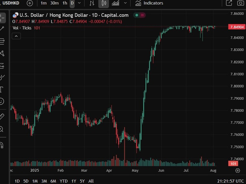Viewport: 246px width, 184px height.
Task: Click the plus icon to compare symbols
Action: pos(30,3)
